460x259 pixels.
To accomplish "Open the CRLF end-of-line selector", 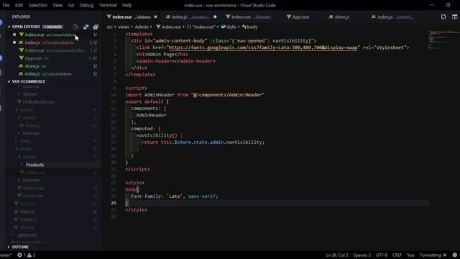I will click(397, 255).
